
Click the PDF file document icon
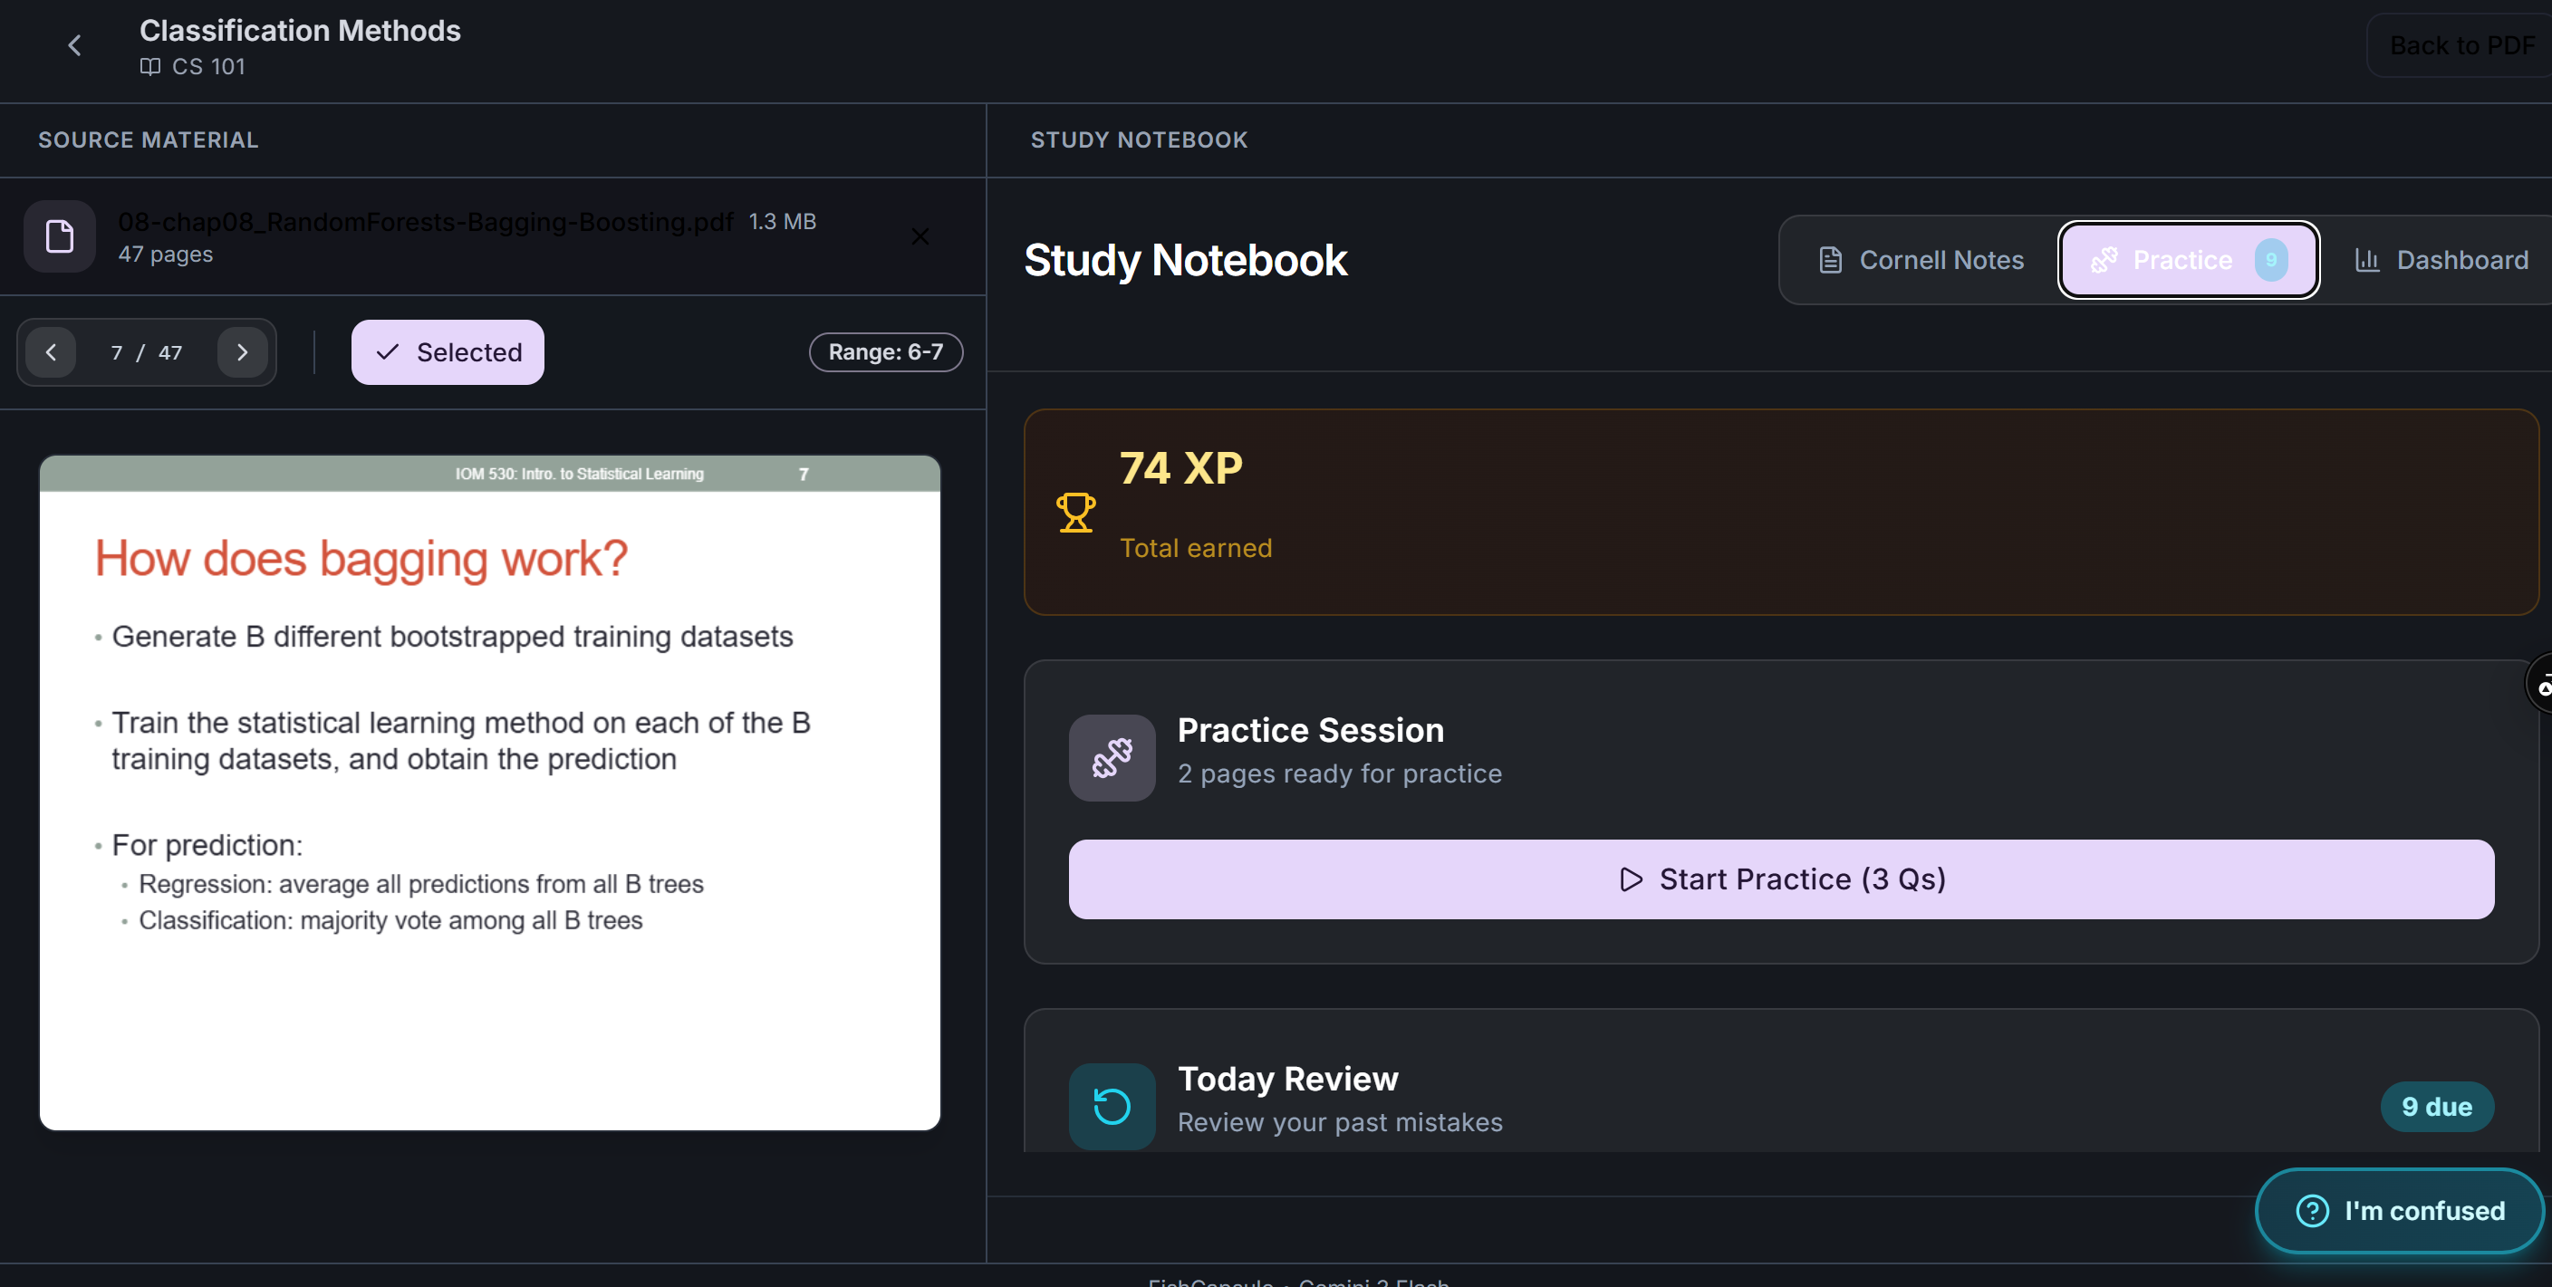click(x=60, y=236)
